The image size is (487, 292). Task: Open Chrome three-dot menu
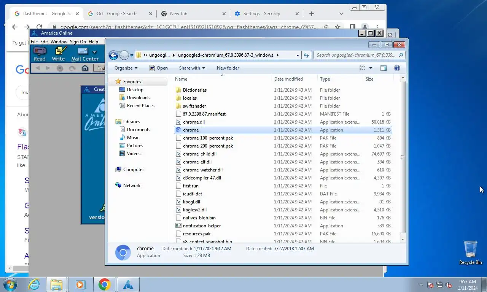click(377, 27)
